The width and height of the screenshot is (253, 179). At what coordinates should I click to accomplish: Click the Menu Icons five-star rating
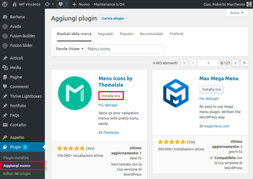click(71, 148)
